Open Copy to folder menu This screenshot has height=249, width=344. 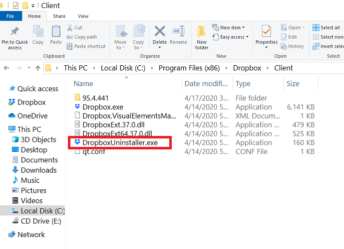[x=138, y=37]
